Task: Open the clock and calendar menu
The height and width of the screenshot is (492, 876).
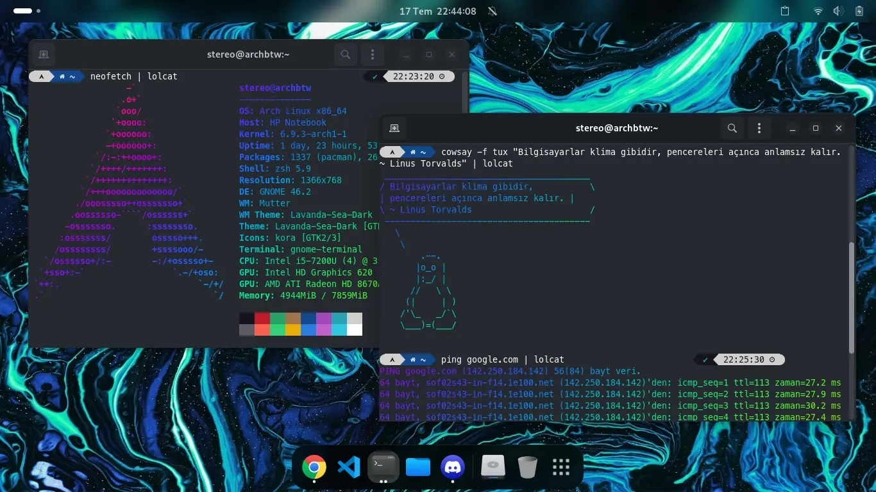Action: click(x=437, y=11)
